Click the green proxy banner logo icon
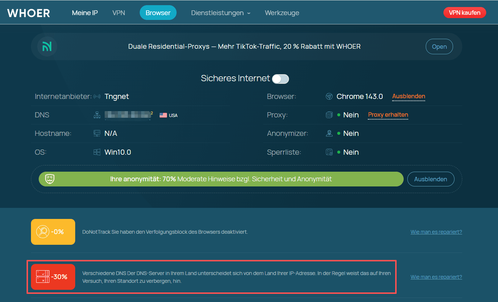498x302 pixels. point(47,47)
